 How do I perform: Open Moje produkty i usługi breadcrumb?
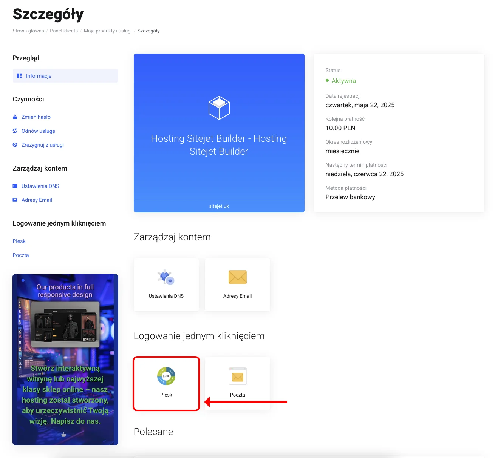[x=108, y=31]
